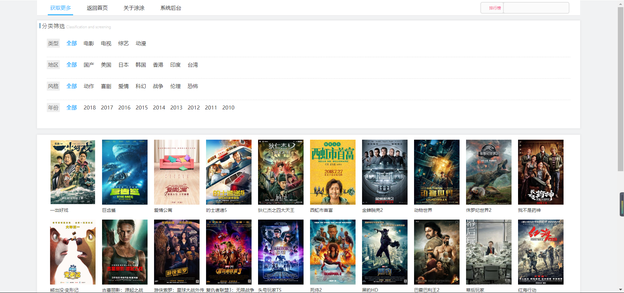The image size is (624, 293).
Task: Open the 金蝉脱壳2 poster
Action: 385,172
